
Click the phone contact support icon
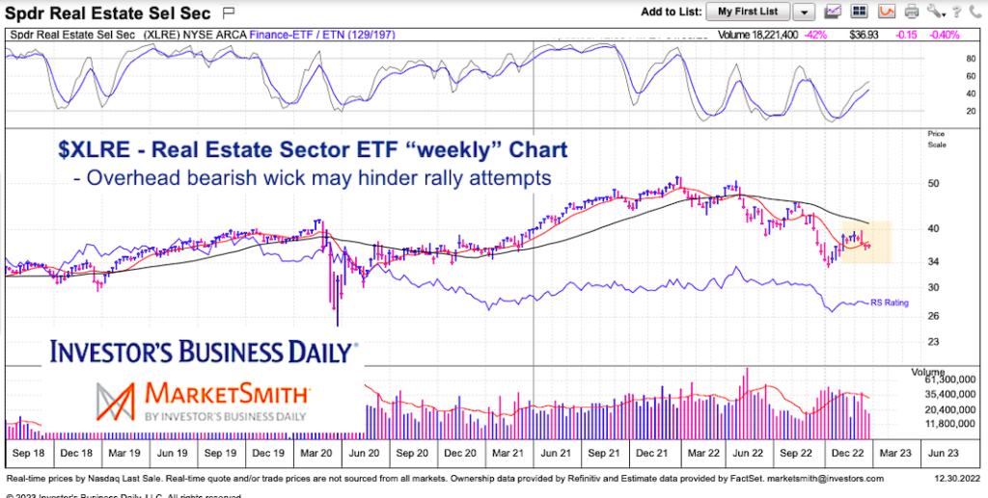(x=974, y=12)
